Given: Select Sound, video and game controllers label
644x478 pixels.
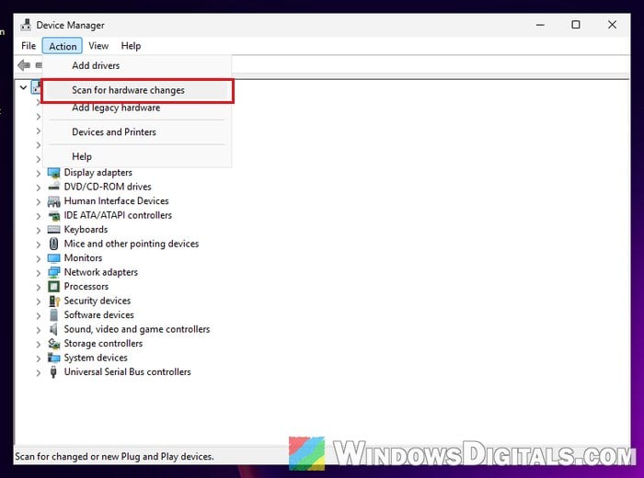Looking at the screenshot, I should [x=137, y=329].
